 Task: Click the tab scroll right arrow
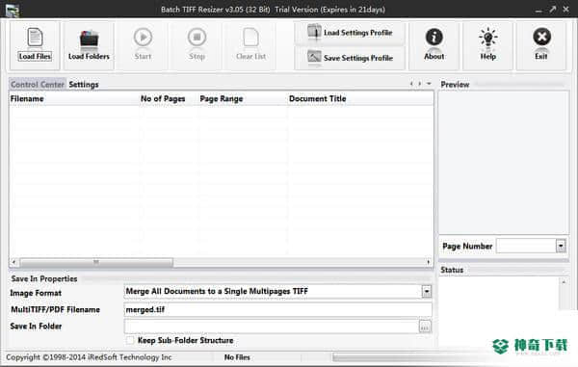419,84
